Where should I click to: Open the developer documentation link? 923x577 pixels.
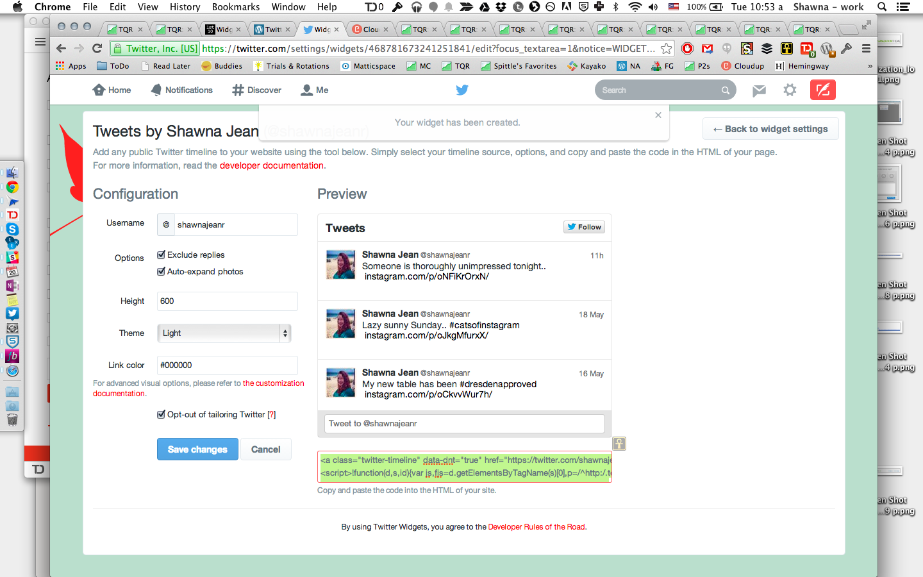pyautogui.click(x=272, y=165)
